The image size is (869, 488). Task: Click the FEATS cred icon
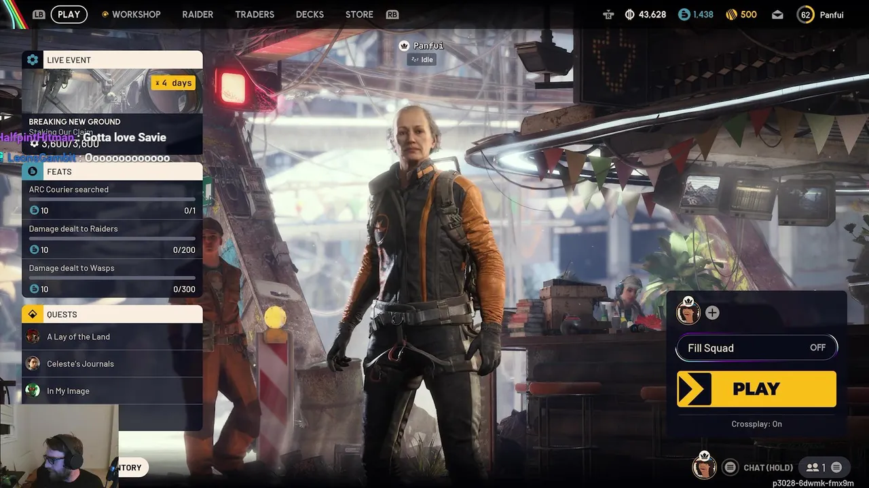point(33,171)
